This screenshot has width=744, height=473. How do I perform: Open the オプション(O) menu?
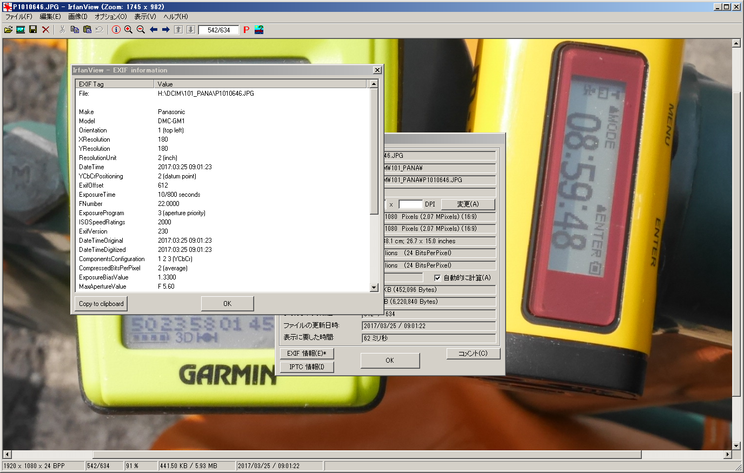111,17
